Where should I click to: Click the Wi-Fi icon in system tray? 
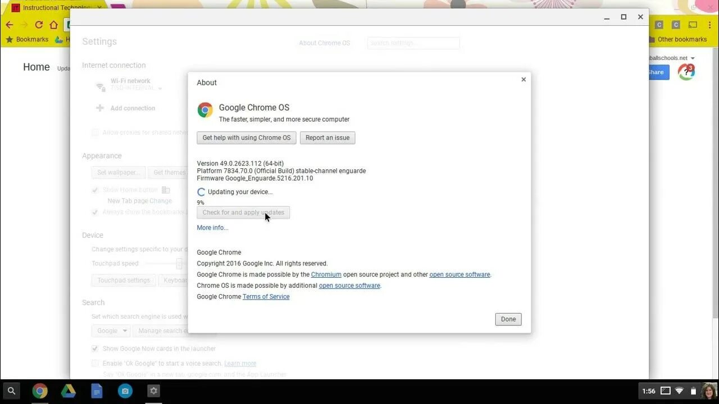[679, 391]
